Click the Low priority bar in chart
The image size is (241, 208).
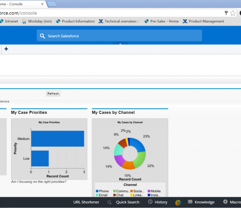pos(40,158)
